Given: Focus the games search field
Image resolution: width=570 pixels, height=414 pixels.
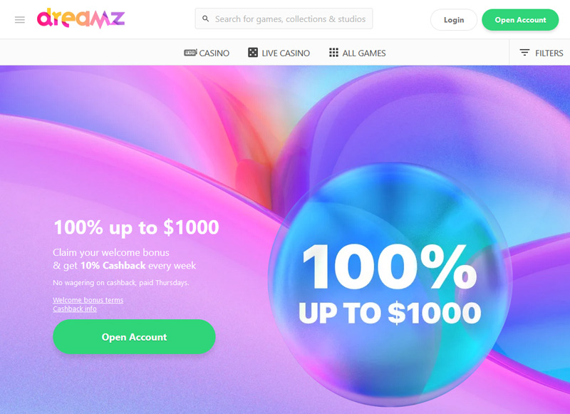Looking at the screenshot, I should (284, 19).
